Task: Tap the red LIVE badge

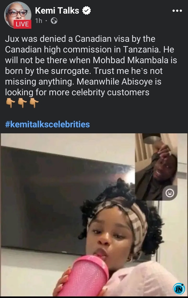Action: tap(22, 24)
